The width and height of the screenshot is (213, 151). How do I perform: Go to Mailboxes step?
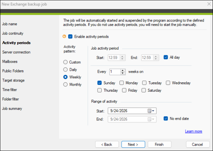tap(10, 62)
